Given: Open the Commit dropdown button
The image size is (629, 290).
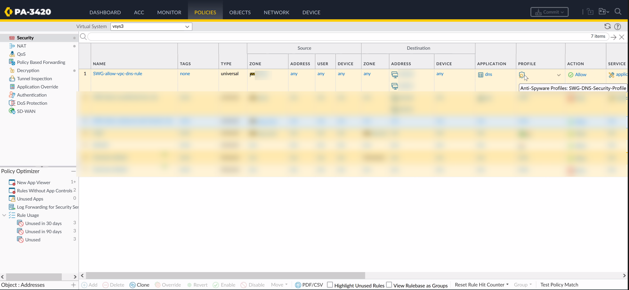Looking at the screenshot, I should [549, 12].
